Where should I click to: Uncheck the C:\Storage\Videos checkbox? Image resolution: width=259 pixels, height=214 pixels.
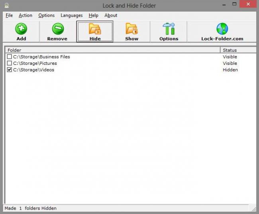[x=10, y=70]
